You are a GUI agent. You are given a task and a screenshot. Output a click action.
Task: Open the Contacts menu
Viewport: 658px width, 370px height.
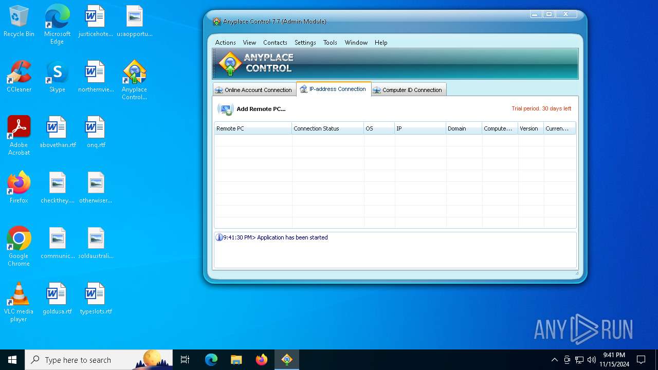point(275,43)
